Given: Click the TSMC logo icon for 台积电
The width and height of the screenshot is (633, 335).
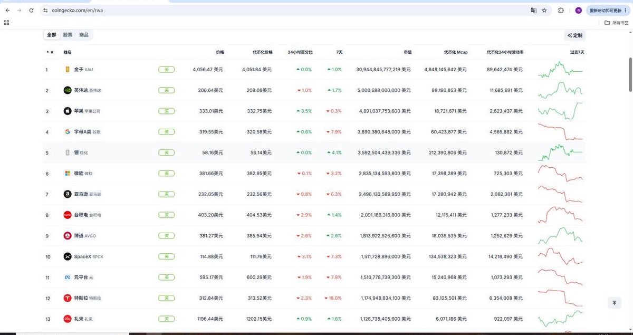Looking at the screenshot, I should click(x=68, y=215).
